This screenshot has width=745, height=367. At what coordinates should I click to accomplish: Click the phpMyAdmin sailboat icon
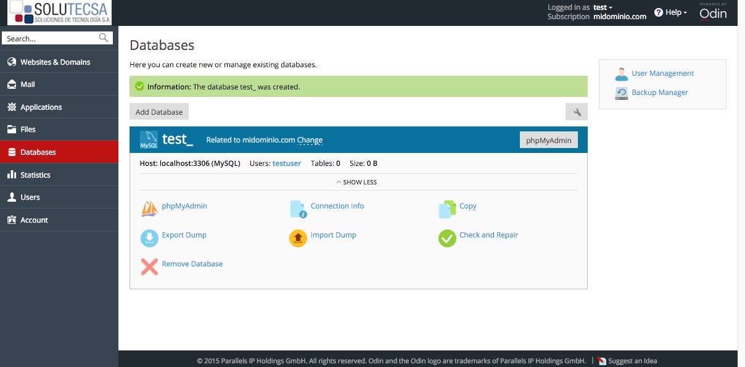pyautogui.click(x=149, y=209)
